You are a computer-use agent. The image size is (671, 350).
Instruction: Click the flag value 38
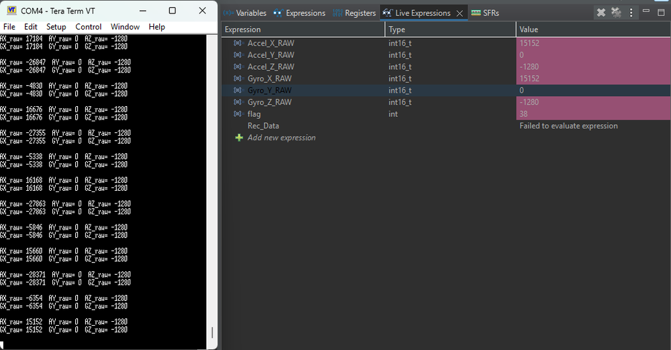click(x=523, y=114)
